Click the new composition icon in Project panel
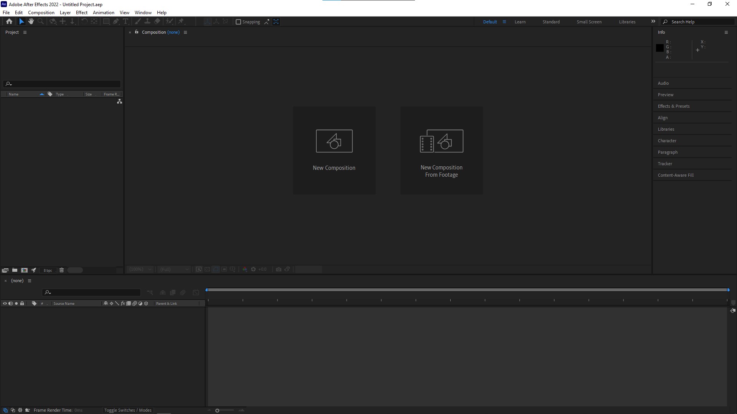Image resolution: width=737 pixels, height=414 pixels. tap(24, 270)
